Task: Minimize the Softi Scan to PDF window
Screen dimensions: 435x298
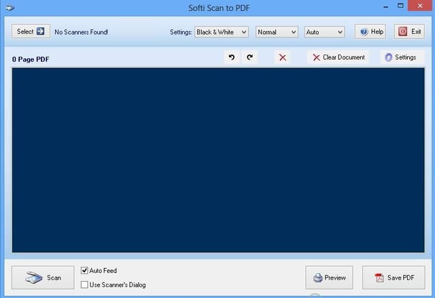Action: click(386, 6)
